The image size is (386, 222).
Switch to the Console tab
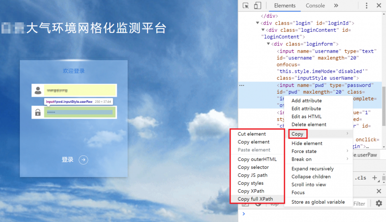315,6
